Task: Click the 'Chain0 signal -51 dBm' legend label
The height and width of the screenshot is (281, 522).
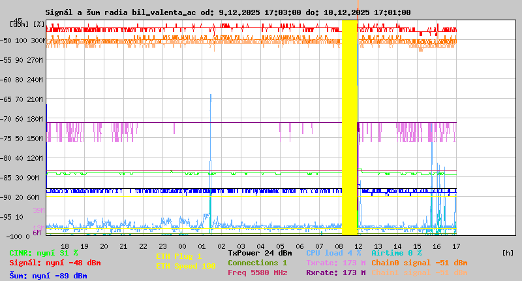Action: (x=420, y=263)
